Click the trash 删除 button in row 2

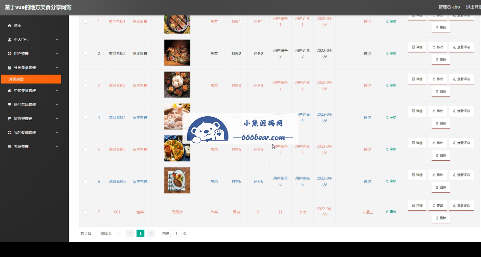(x=441, y=59)
